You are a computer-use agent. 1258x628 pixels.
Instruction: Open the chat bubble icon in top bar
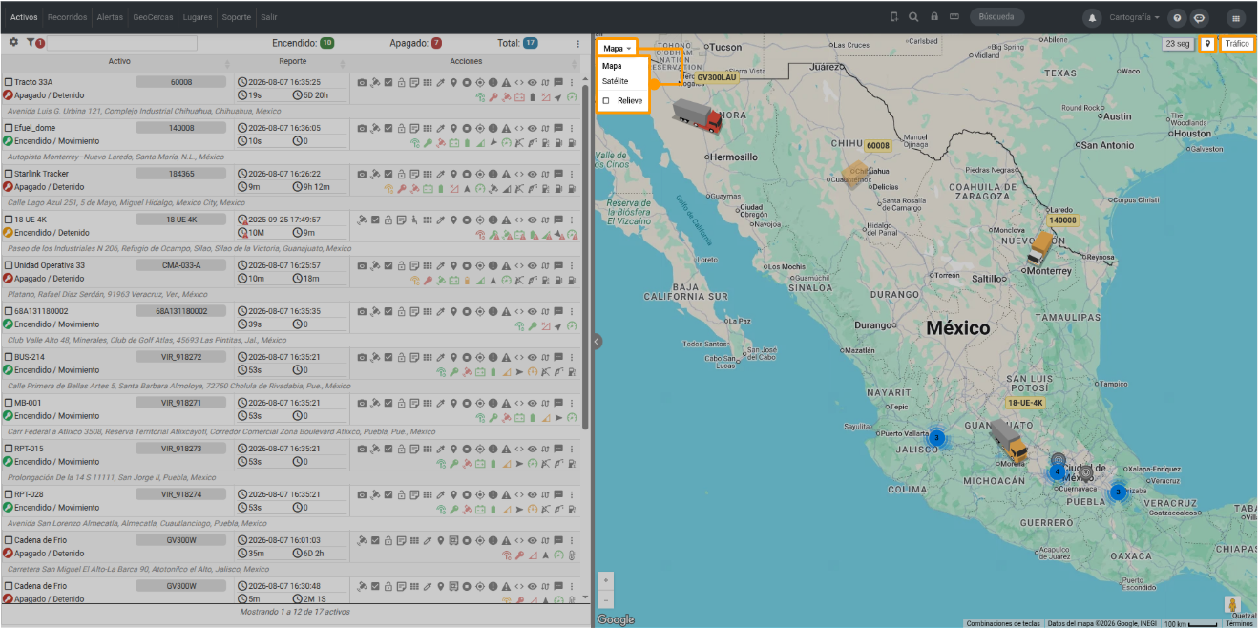[1200, 17]
